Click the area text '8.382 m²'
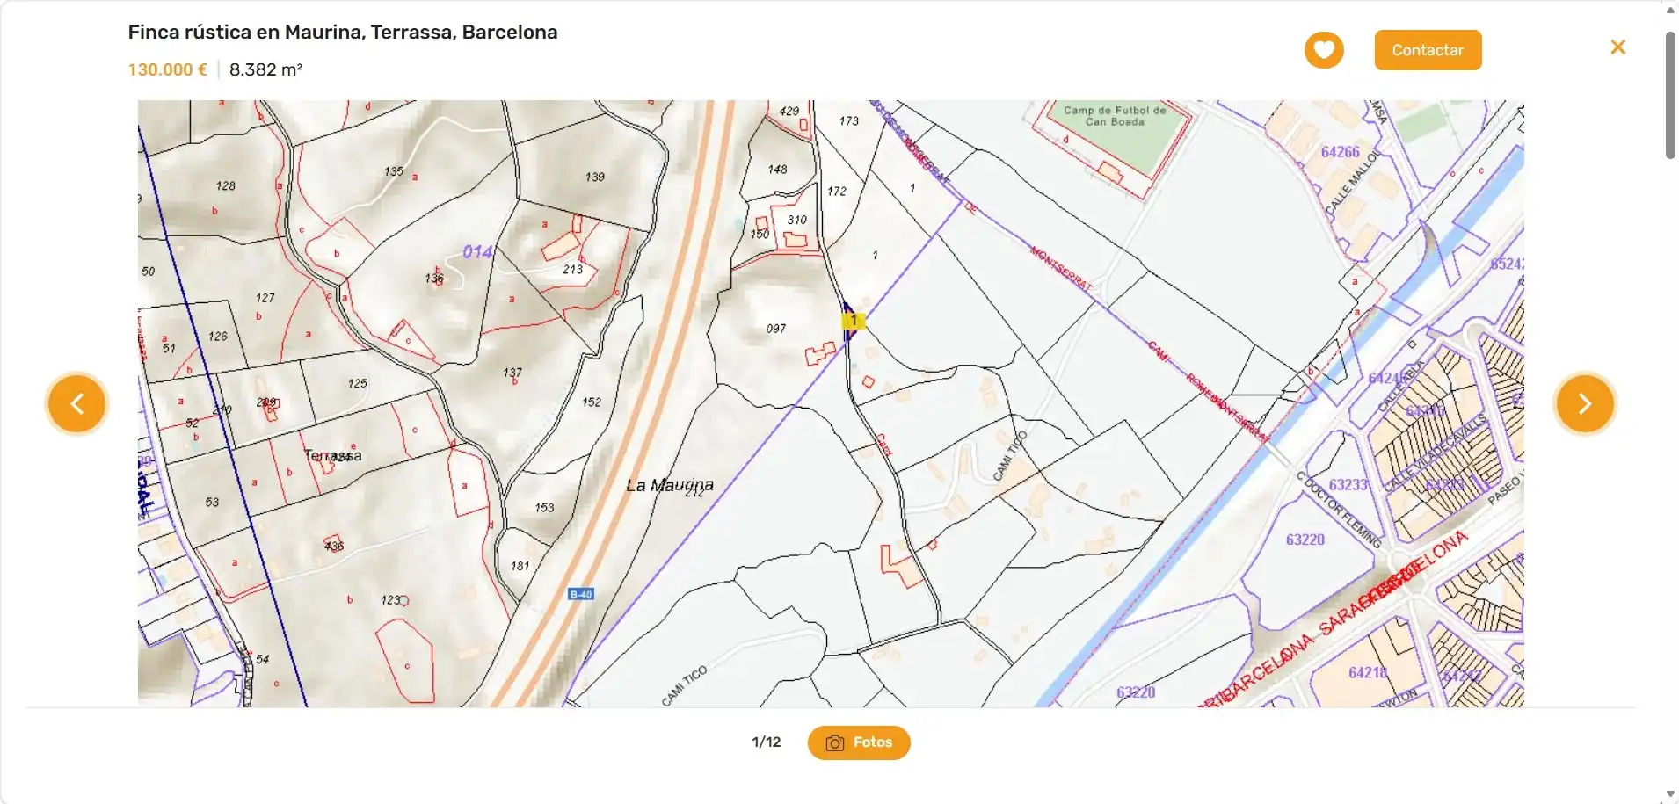Screen dimensions: 1679x804 coord(266,69)
